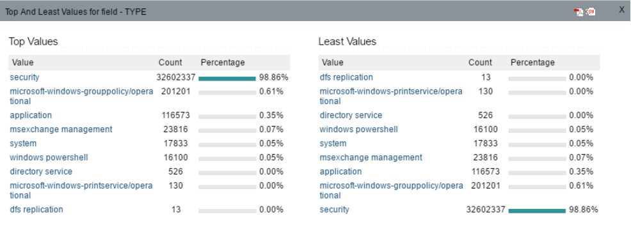
Task: Open microsoft-windows-printservice/operational in Top Values
Action: tap(81, 190)
